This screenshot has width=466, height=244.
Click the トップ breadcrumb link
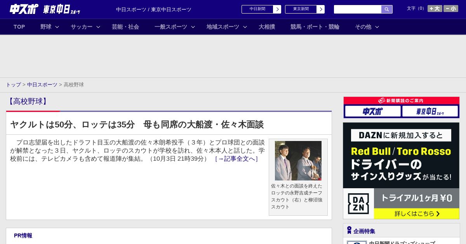[x=13, y=85]
